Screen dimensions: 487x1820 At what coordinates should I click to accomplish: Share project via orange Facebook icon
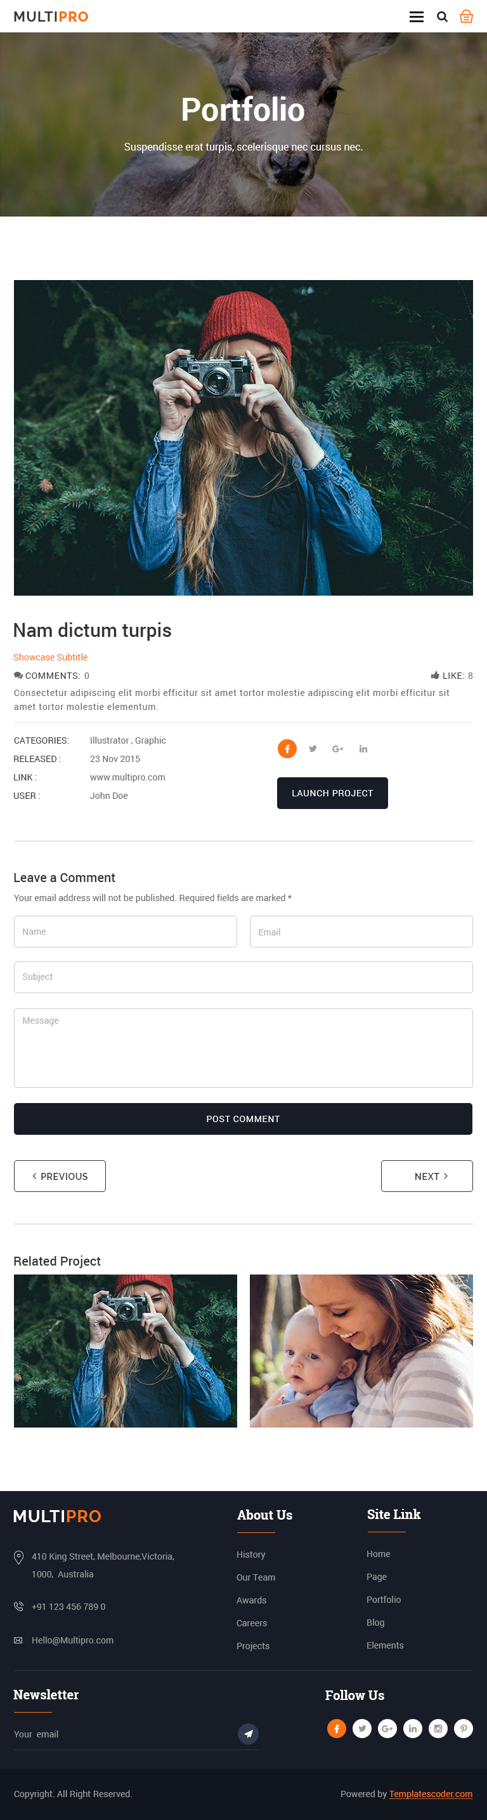click(287, 748)
